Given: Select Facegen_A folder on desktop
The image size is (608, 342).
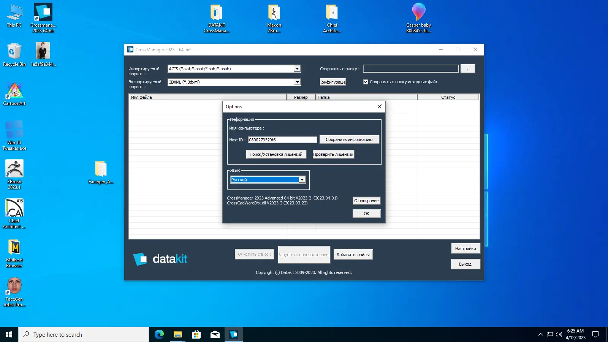Looking at the screenshot, I should pyautogui.click(x=101, y=172).
